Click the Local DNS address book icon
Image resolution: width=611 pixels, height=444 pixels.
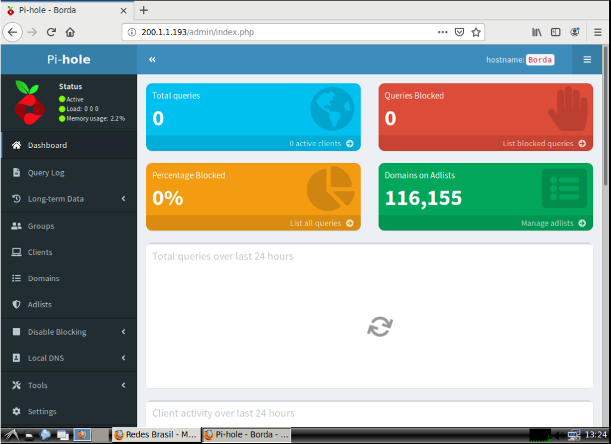coord(16,357)
